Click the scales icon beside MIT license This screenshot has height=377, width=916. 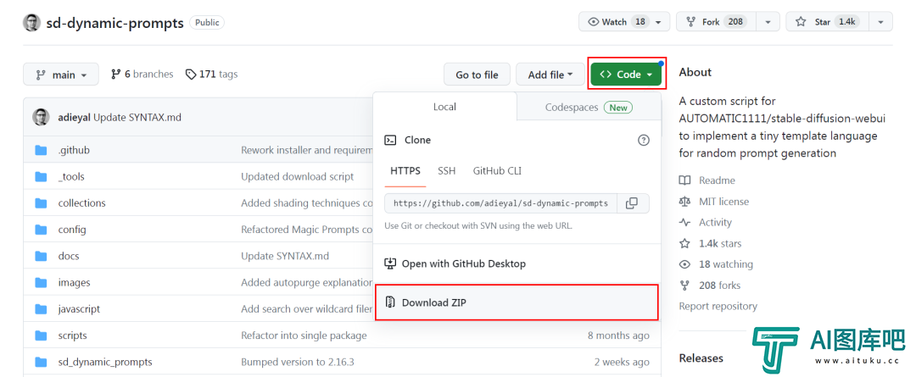[684, 202]
